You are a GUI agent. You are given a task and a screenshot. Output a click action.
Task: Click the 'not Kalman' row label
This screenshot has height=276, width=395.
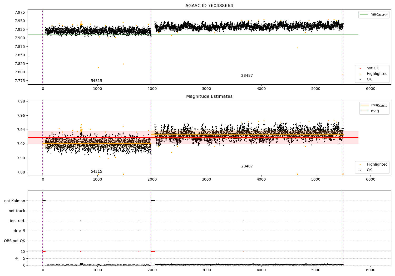[15, 201]
